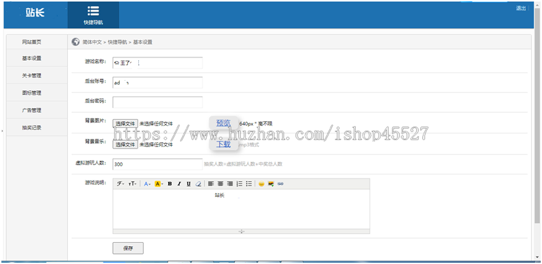Screen dimensions: 542x264
Task: Center align text in editor
Action: click(220, 184)
